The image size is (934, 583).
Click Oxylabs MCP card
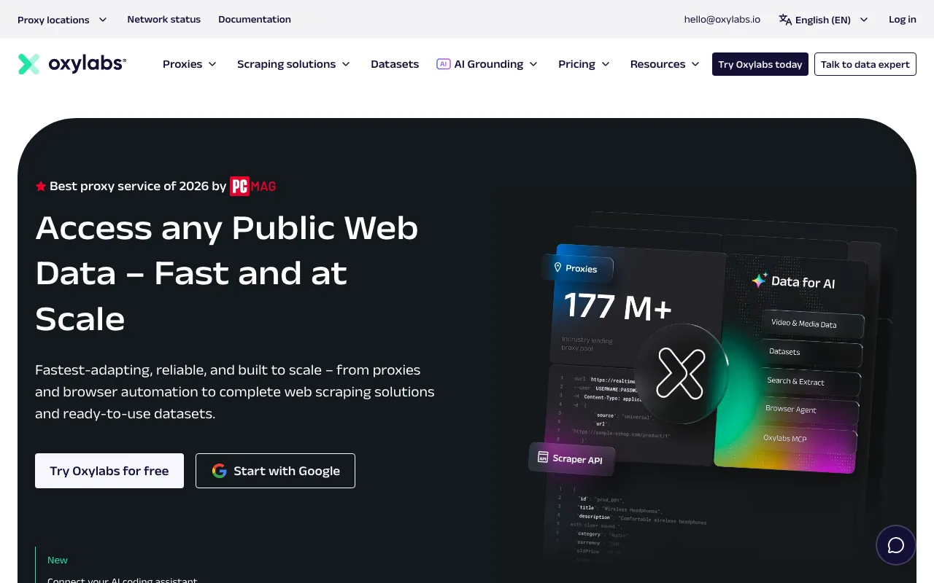pyautogui.click(x=806, y=439)
